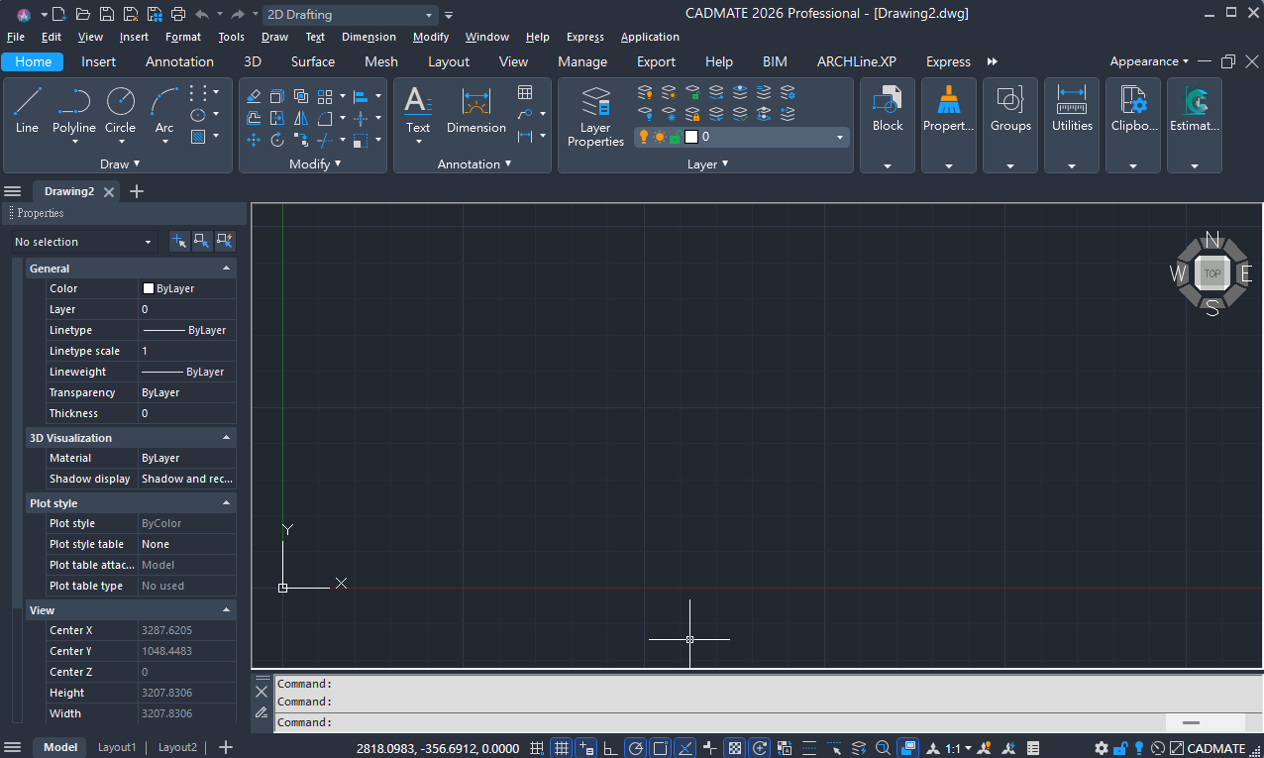Open the Estimation panel
Viewport: 1264px width, 758px height.
pos(1195,109)
